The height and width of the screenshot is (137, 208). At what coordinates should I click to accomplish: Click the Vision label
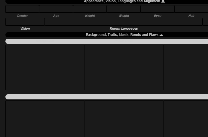pos(25,28)
